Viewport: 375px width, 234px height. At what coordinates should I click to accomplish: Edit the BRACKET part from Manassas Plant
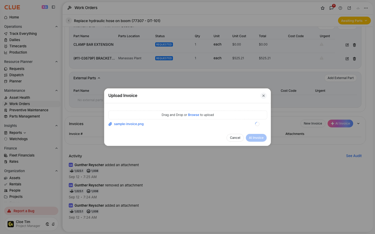tap(347, 59)
